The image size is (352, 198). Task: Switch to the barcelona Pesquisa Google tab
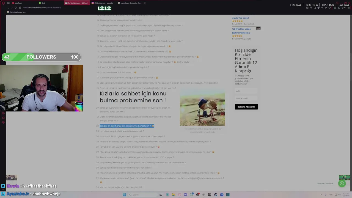coord(130,3)
